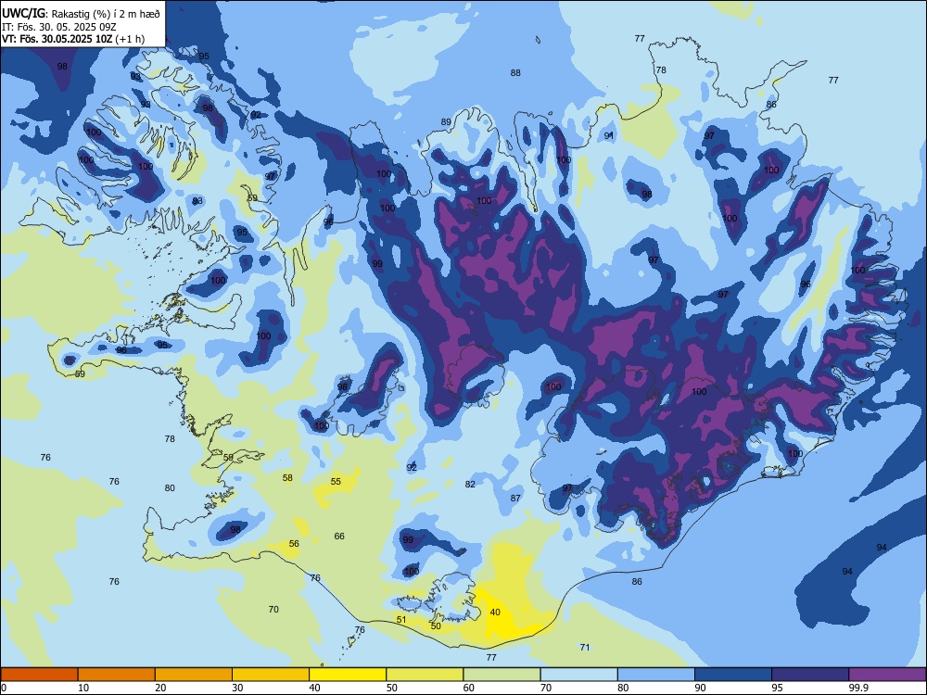The height and width of the screenshot is (695, 927).
Task: Select the pale blue 70–80 legend swatch
Action: [x=578, y=675]
